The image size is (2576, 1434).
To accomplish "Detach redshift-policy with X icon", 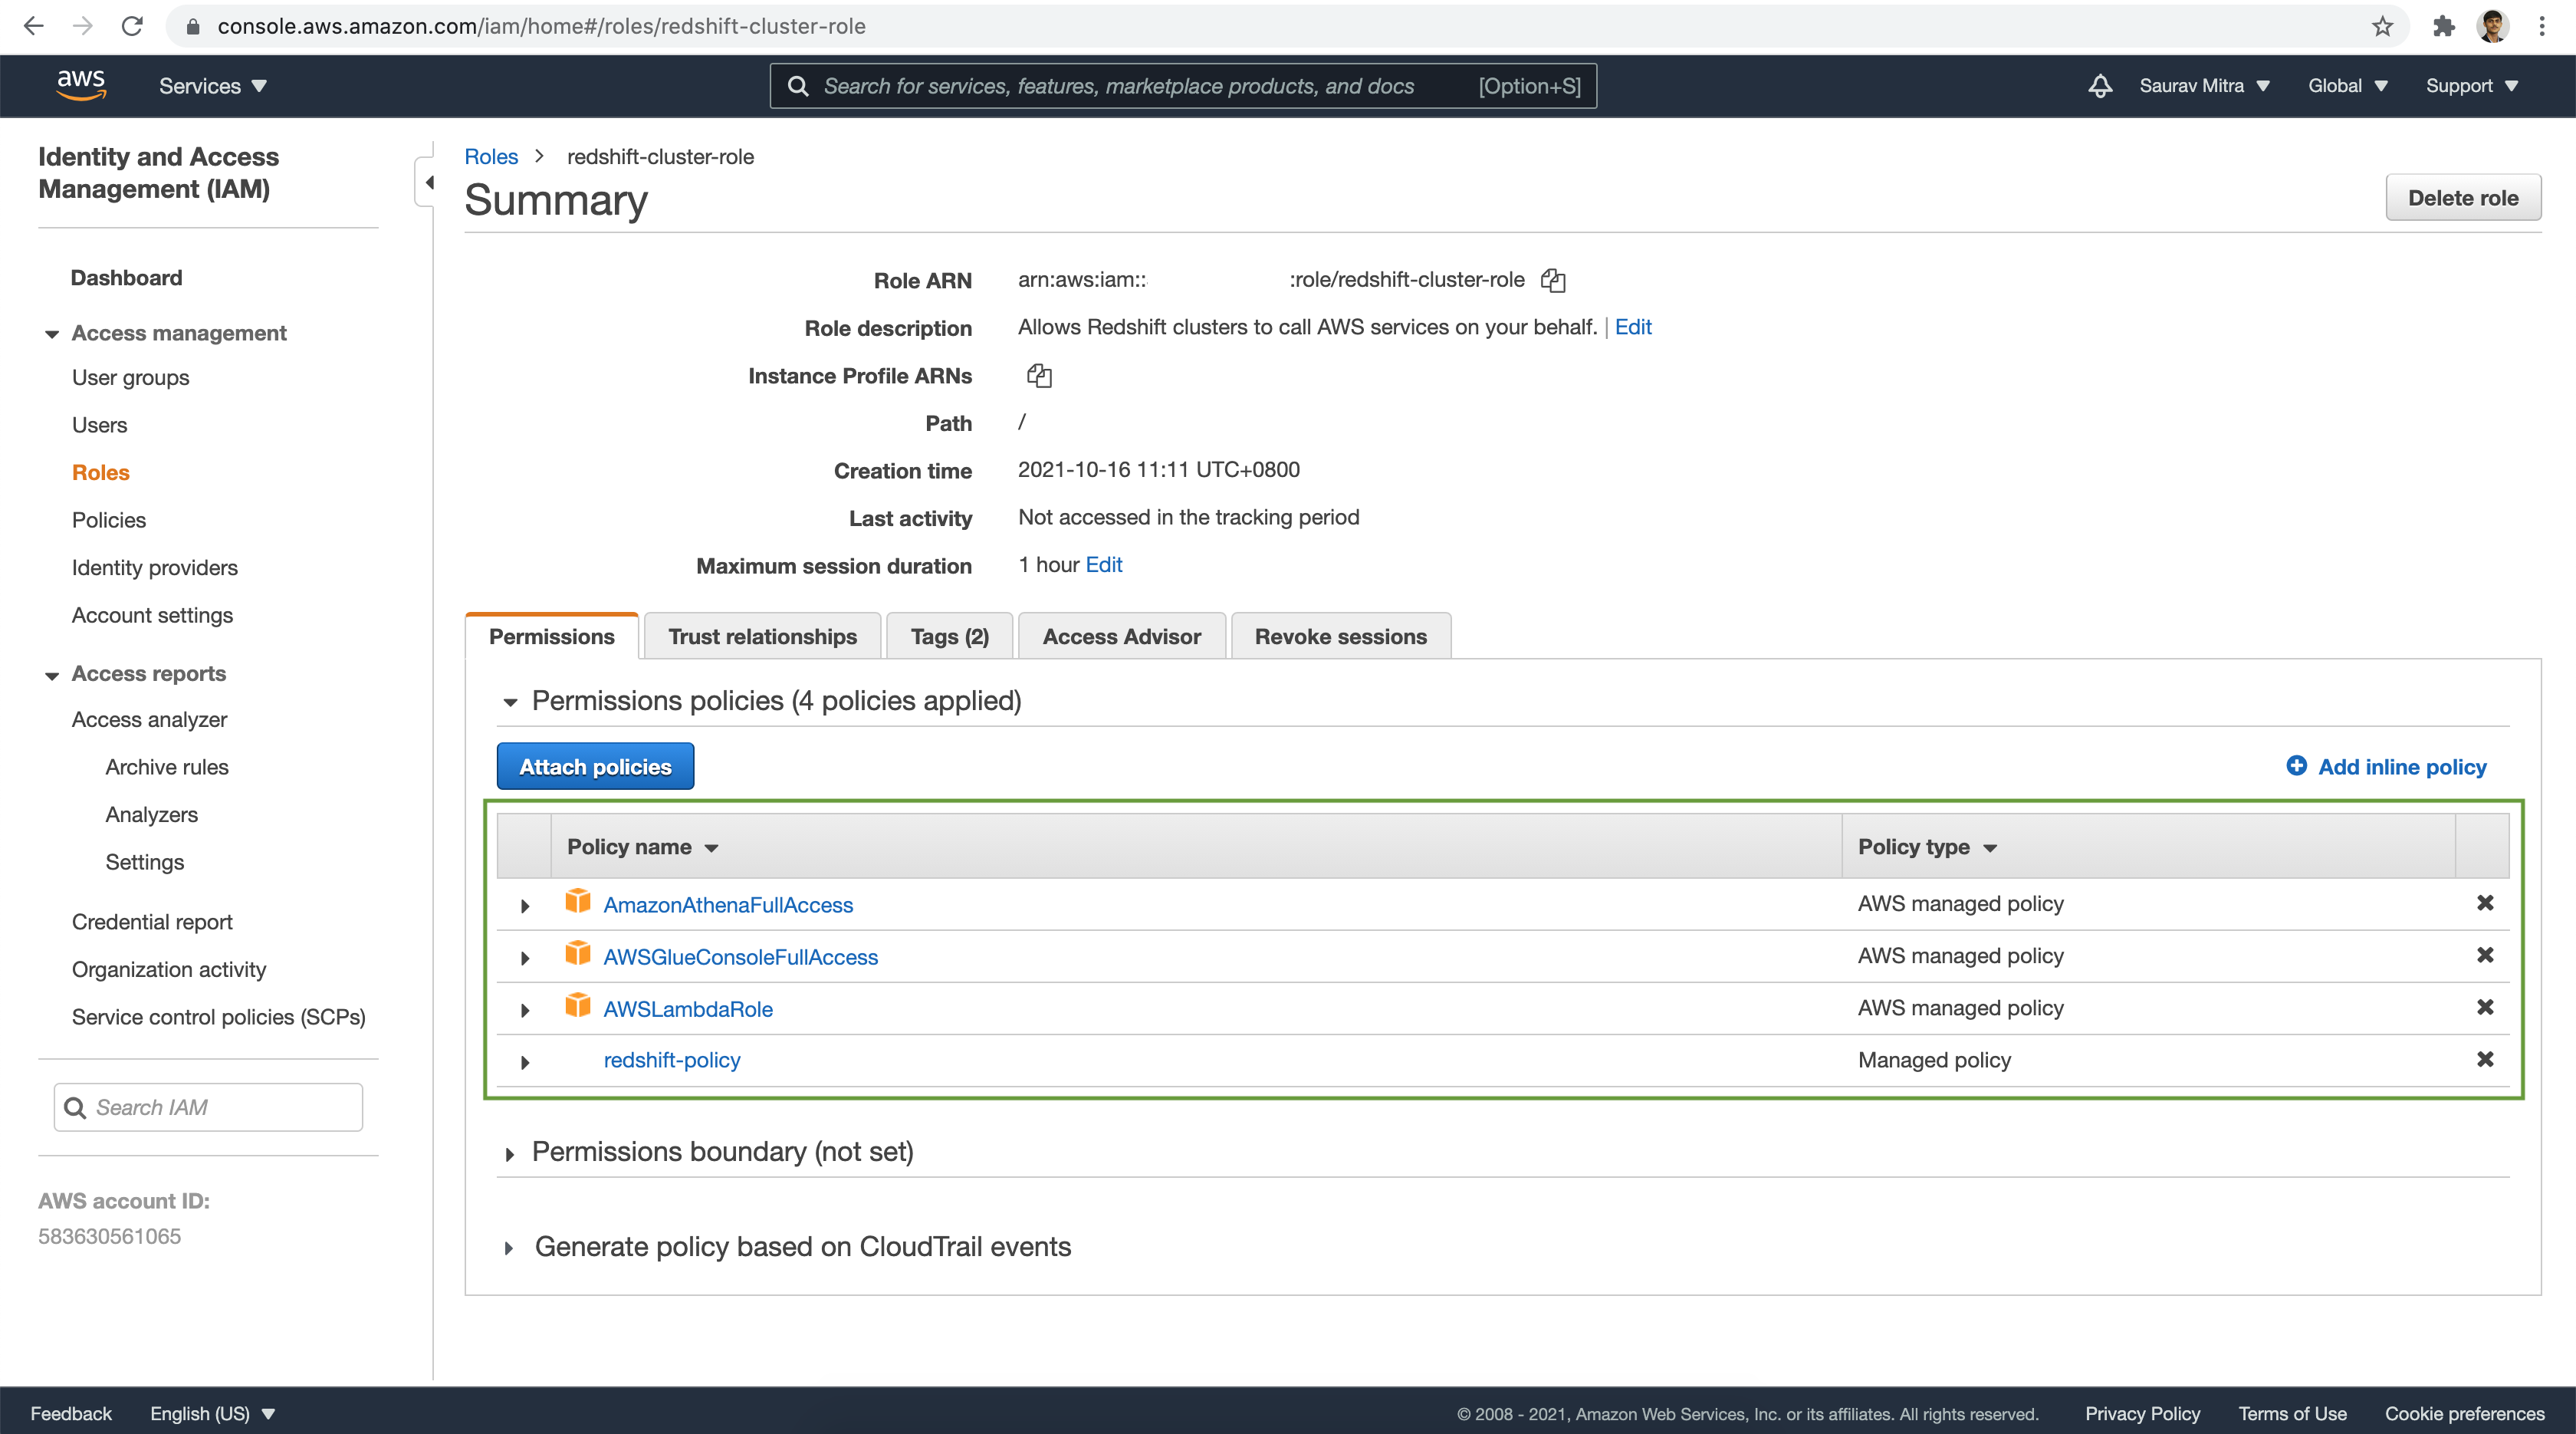I will [x=2485, y=1059].
